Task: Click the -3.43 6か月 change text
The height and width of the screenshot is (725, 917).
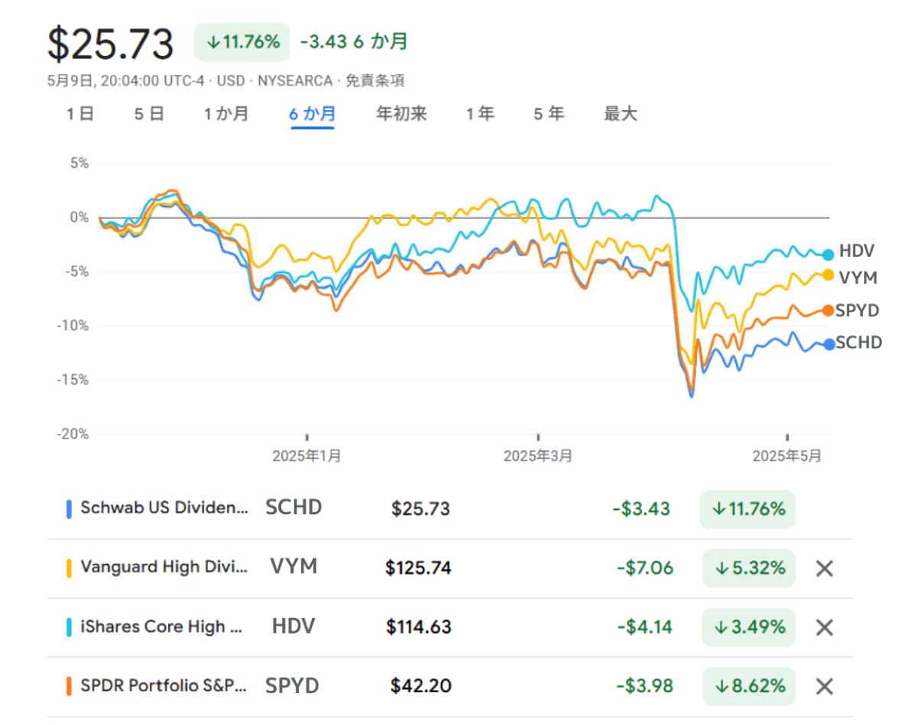Action: click(x=354, y=41)
